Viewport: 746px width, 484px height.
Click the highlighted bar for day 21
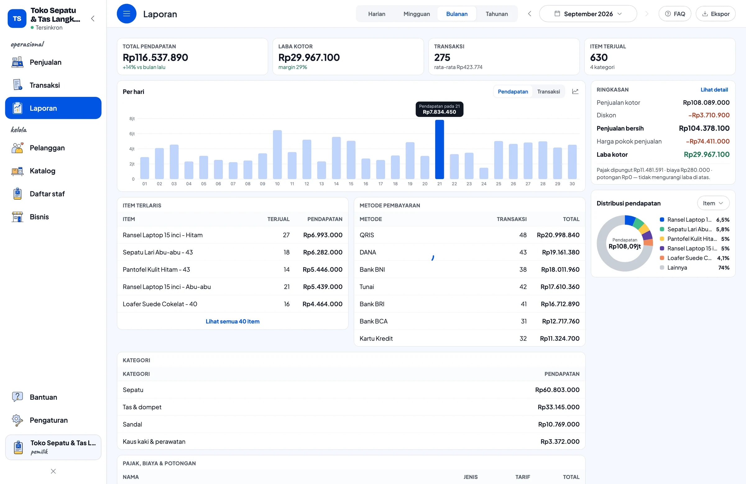pyautogui.click(x=440, y=149)
